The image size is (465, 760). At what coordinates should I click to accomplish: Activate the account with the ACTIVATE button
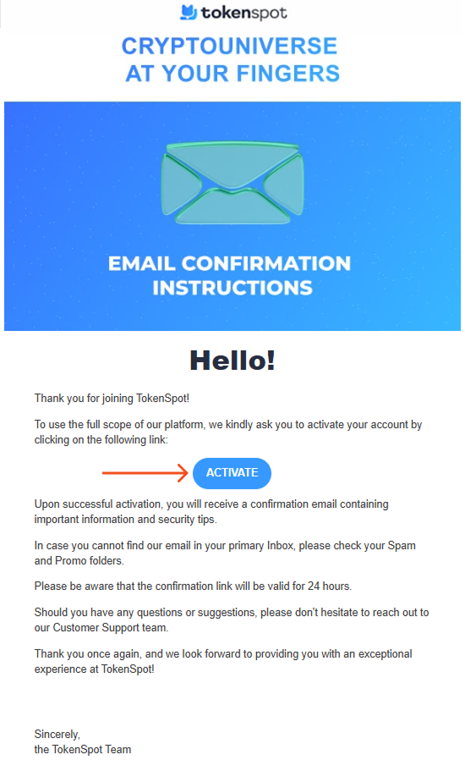tap(232, 473)
